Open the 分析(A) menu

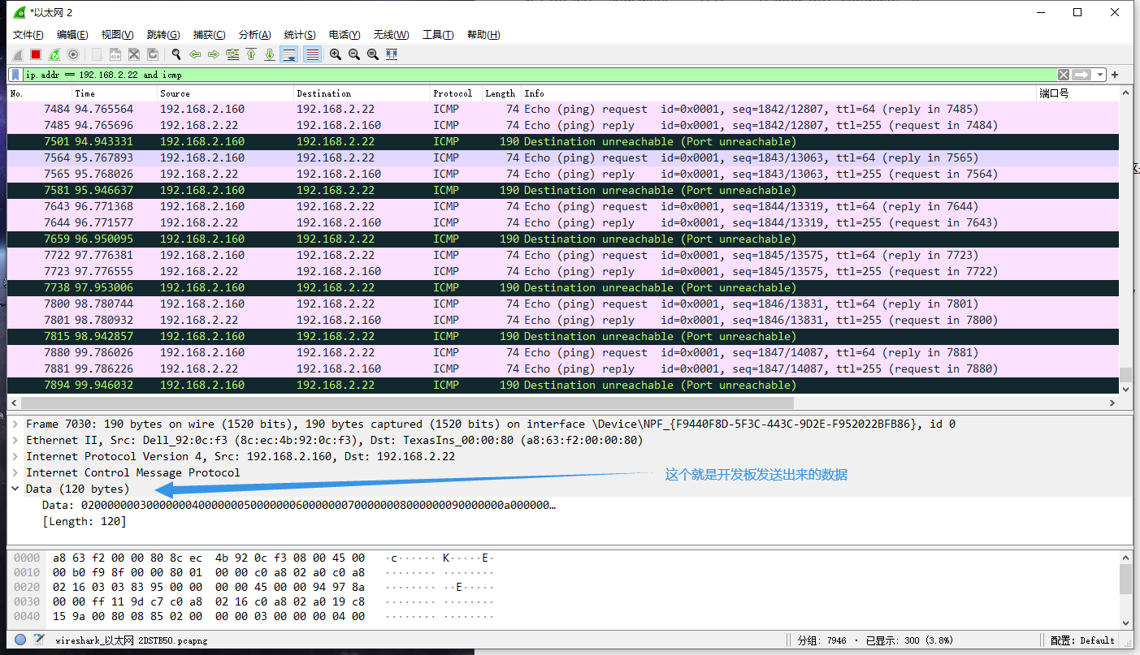coord(254,35)
